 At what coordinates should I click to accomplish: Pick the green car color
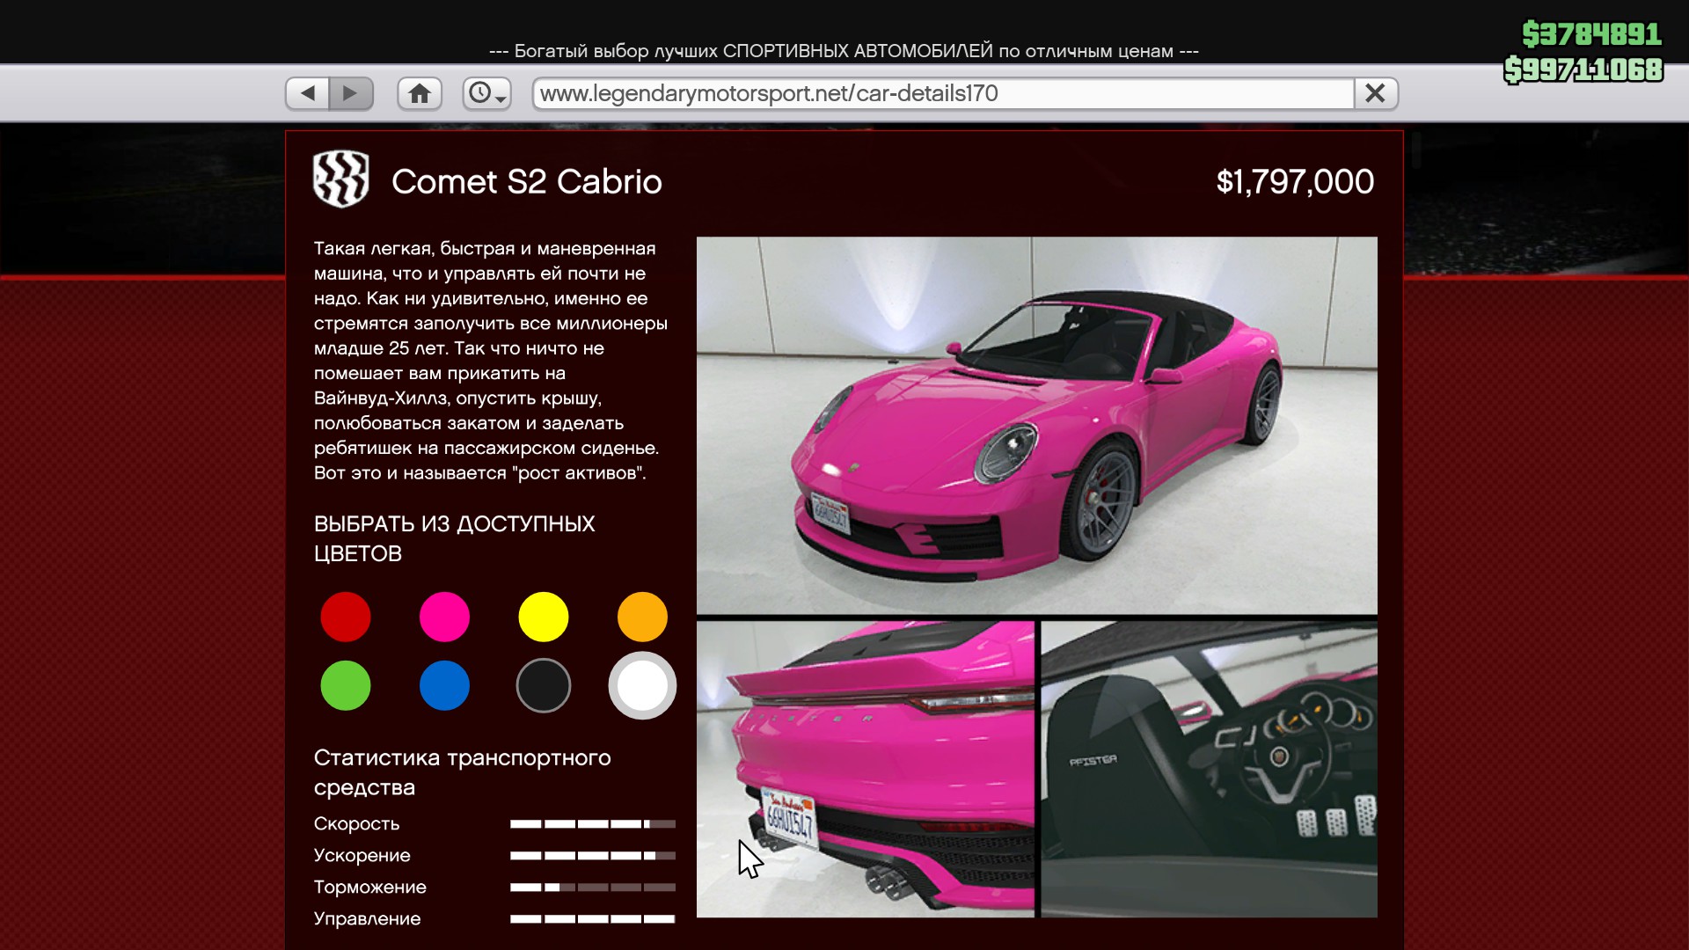point(346,685)
